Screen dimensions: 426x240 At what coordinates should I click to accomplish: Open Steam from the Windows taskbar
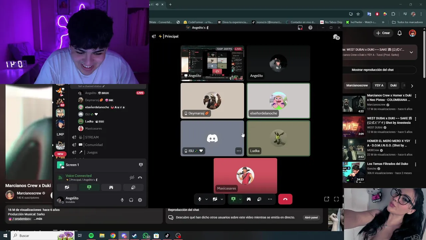click(x=134, y=236)
